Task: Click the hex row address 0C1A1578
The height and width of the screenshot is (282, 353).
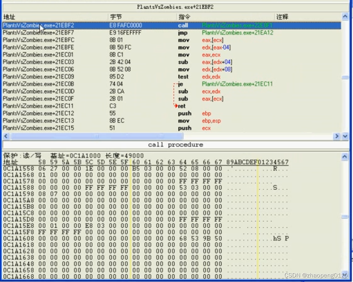Action: (x=18, y=181)
